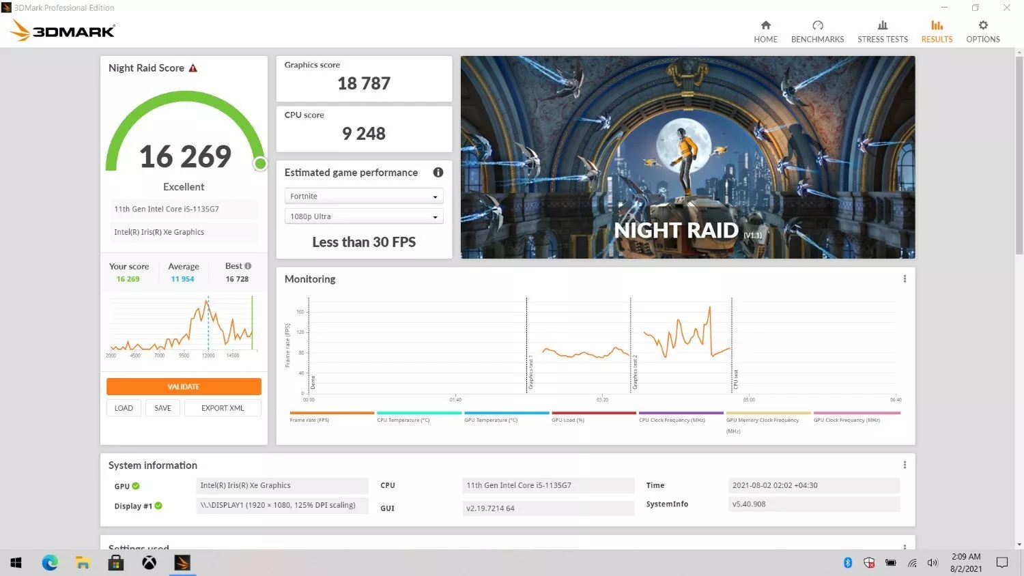This screenshot has width=1024, height=576.
Task: Show estimated game performance info icon
Action: click(x=438, y=173)
